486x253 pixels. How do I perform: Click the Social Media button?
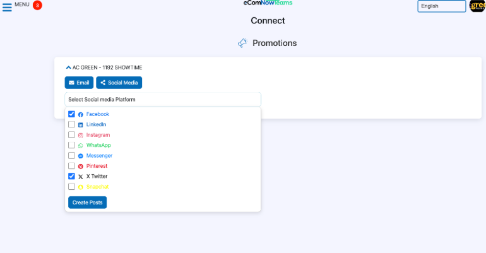119,83
